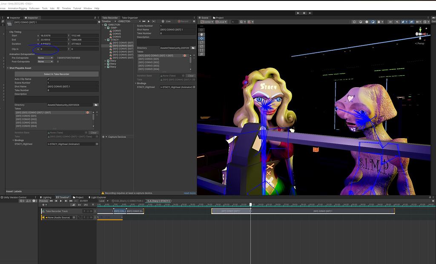
Task: Collapse the -STACY- tree node
Action: coord(105,40)
